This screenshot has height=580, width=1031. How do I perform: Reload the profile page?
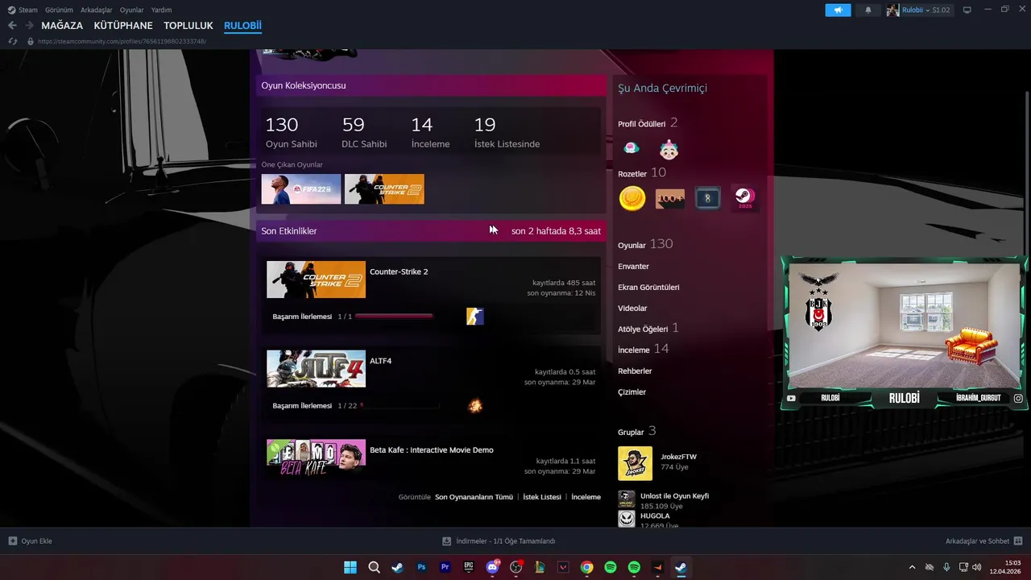coord(12,41)
